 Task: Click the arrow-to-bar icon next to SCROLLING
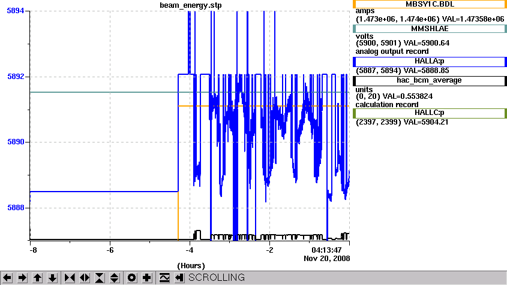179,278
